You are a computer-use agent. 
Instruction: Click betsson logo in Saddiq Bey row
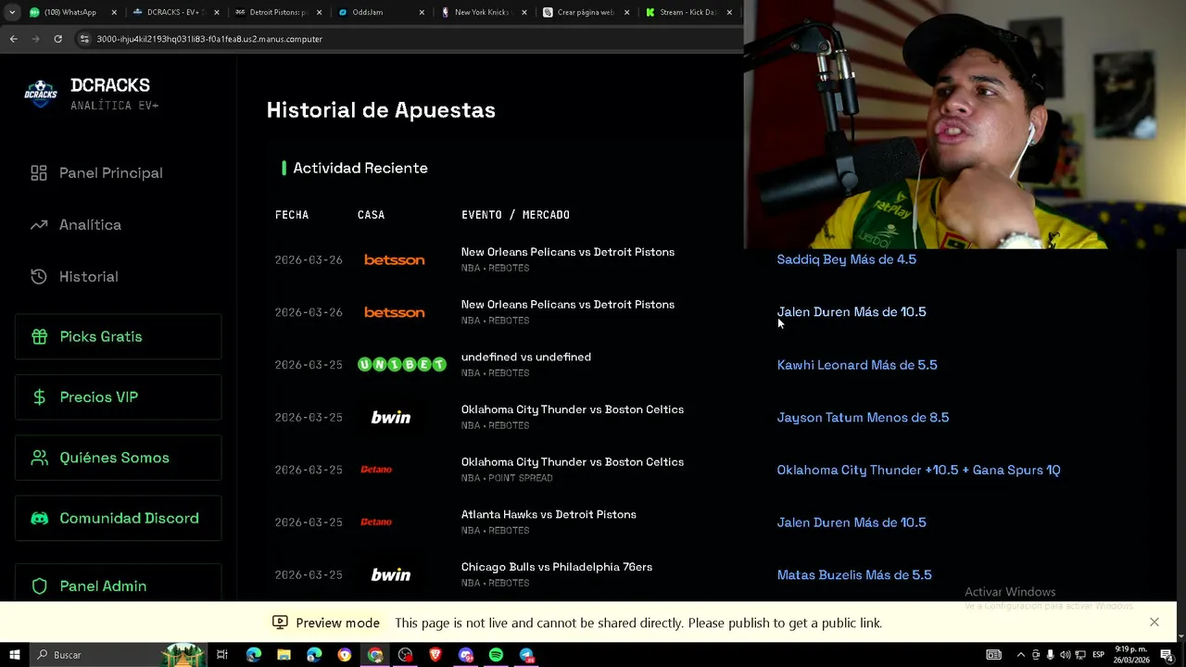pos(395,260)
